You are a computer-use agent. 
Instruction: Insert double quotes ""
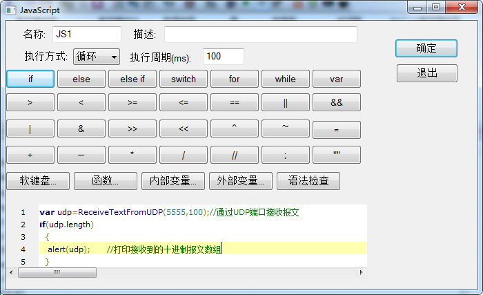point(337,155)
